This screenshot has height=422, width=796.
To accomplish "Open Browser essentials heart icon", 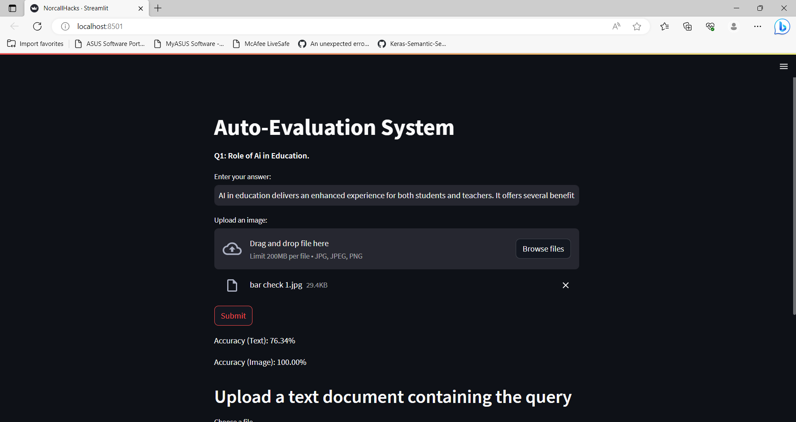I will click(710, 26).
